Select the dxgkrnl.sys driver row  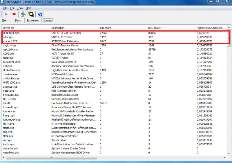pyautogui.click(x=114, y=46)
